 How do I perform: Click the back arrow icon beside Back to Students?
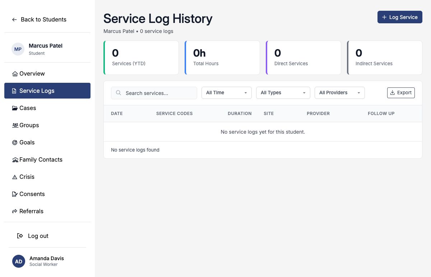[x=14, y=20]
